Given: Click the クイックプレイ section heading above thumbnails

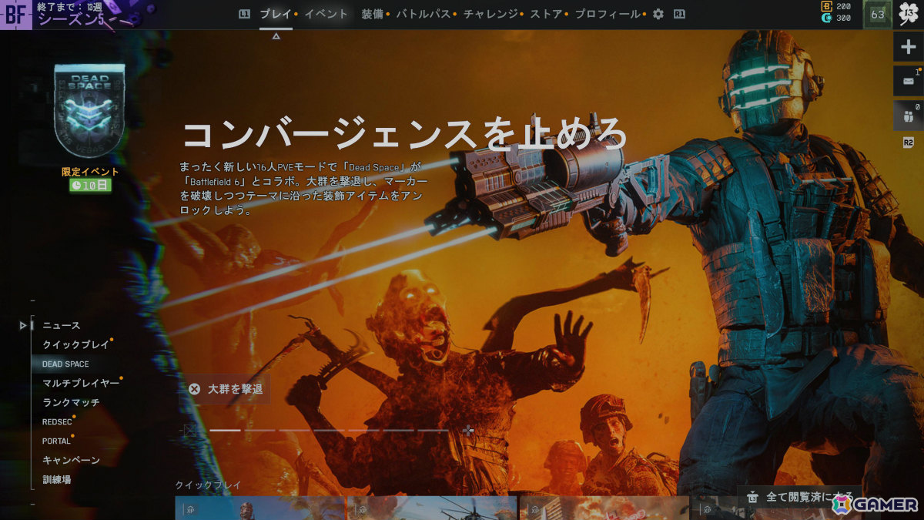Looking at the screenshot, I should [x=208, y=485].
